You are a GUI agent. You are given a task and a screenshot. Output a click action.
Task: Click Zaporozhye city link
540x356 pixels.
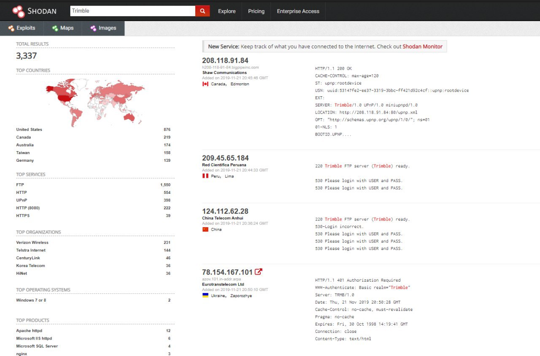(242, 296)
